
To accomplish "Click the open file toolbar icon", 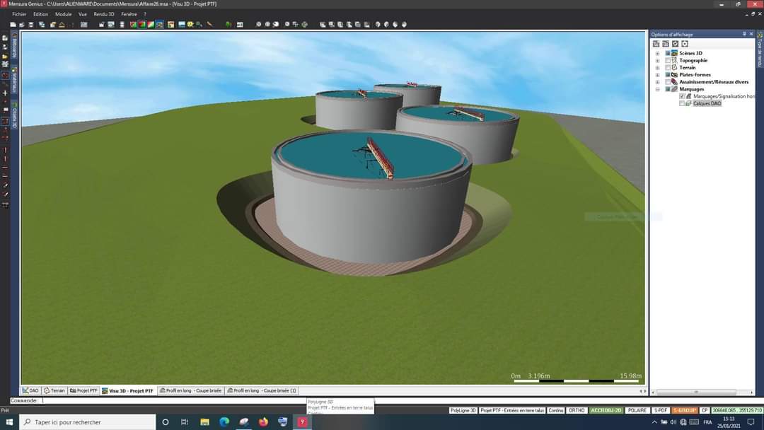I will pyautogui.click(x=22, y=24).
